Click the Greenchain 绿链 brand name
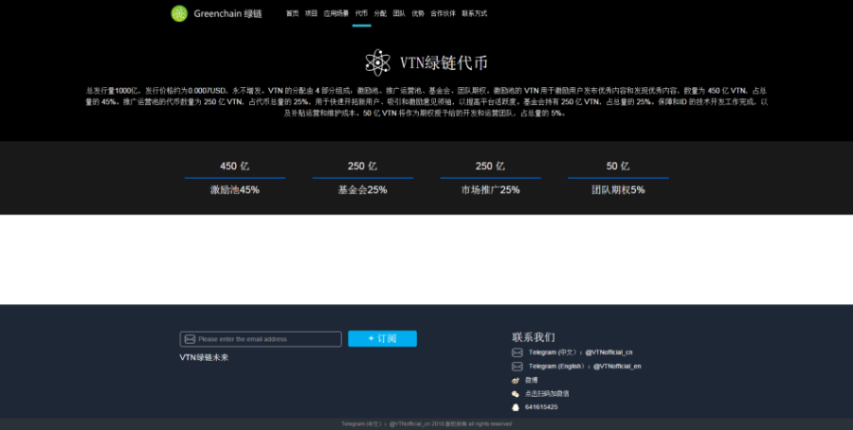The height and width of the screenshot is (430, 853). coord(227,13)
